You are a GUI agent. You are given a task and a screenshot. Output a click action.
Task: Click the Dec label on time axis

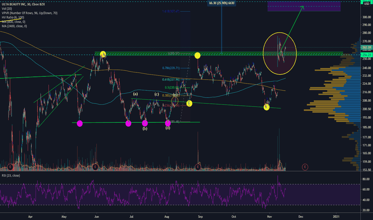click(x=301, y=217)
